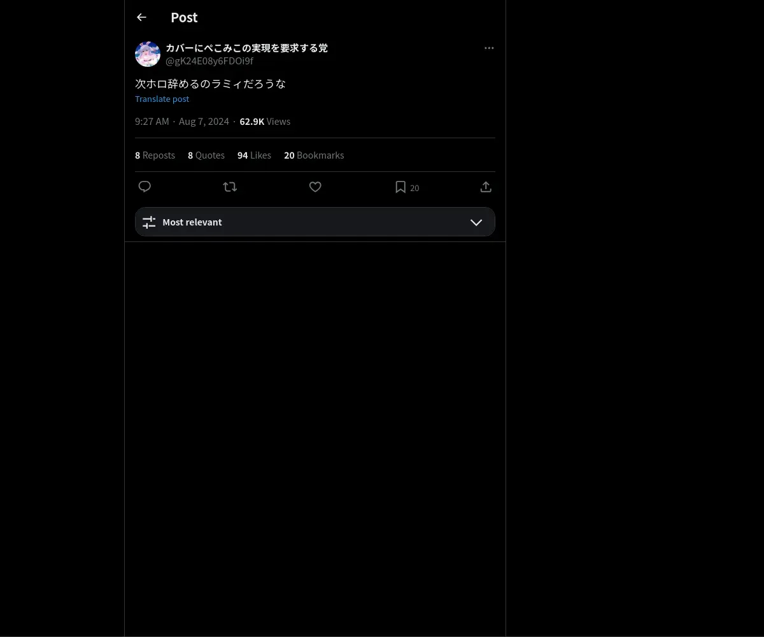View the 94 Likes list
Screen dimensions: 764x637
coord(254,155)
